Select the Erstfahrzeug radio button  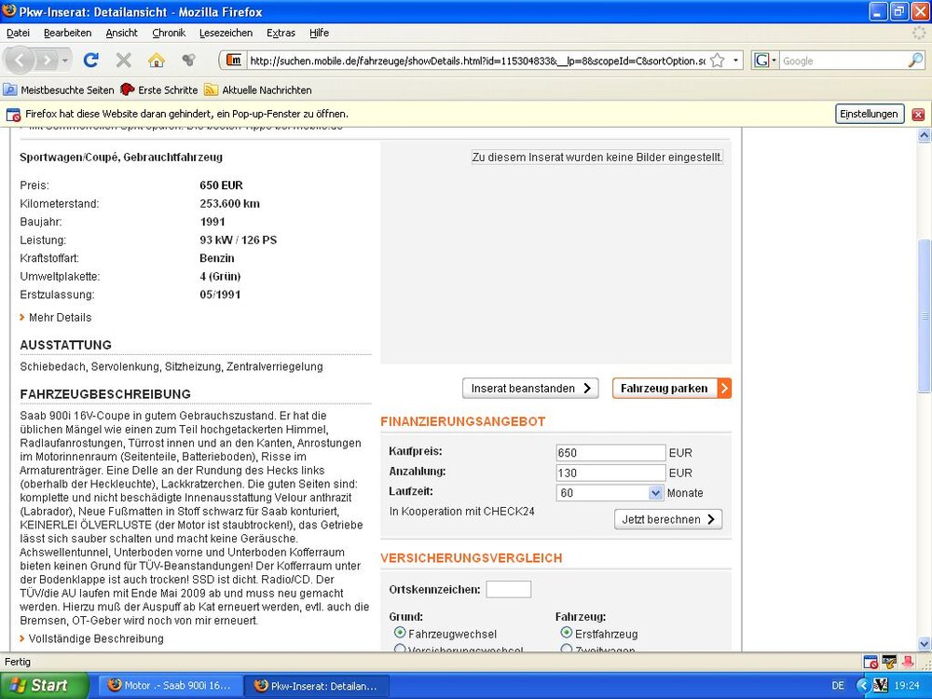tap(567, 633)
